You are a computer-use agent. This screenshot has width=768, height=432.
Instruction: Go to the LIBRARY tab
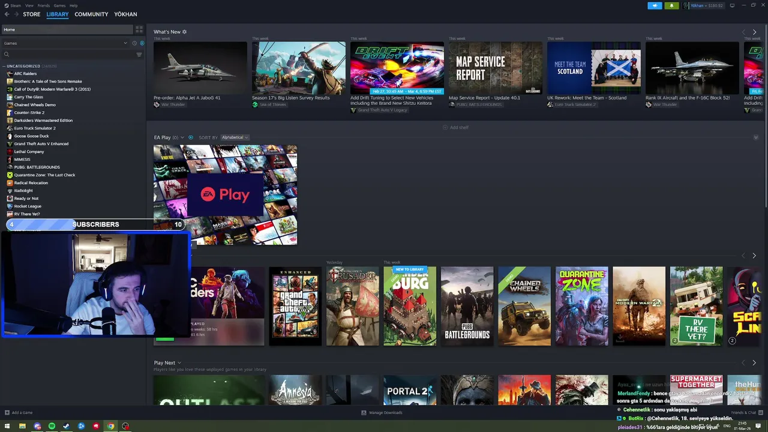coord(58,14)
